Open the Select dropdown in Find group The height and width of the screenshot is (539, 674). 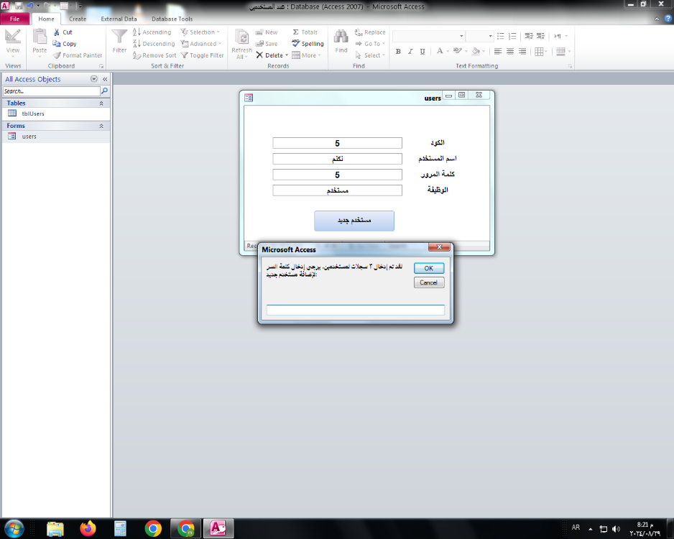coord(370,55)
